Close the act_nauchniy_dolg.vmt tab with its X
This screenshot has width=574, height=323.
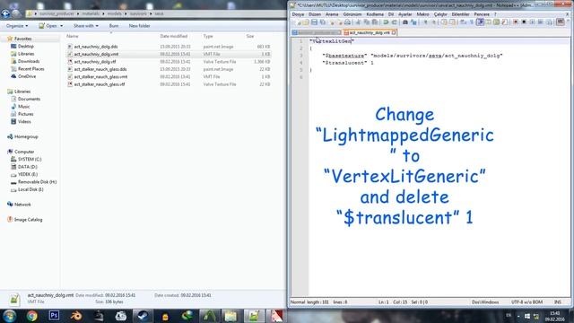click(x=394, y=32)
